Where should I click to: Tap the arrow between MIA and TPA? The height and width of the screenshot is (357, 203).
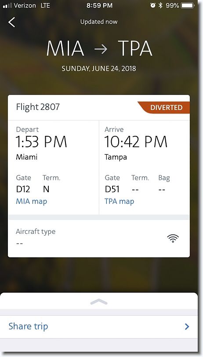[x=101, y=49]
